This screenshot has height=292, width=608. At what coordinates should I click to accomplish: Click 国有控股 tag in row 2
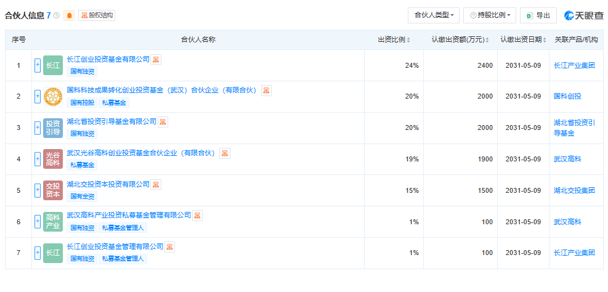pyautogui.click(x=82, y=103)
